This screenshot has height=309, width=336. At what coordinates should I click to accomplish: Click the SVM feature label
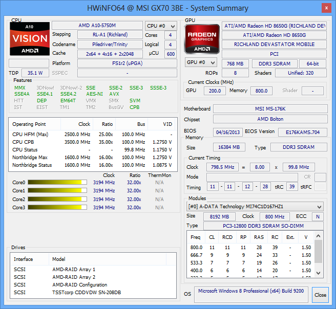click(x=135, y=101)
